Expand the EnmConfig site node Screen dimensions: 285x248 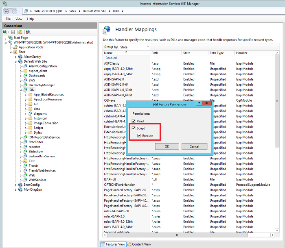point(15,185)
